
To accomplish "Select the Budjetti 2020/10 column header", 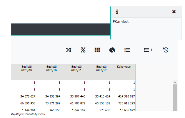I will (x=51, y=69).
